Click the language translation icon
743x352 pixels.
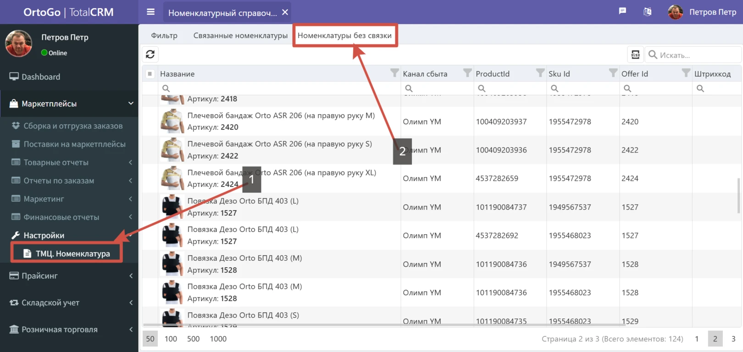[x=647, y=12]
